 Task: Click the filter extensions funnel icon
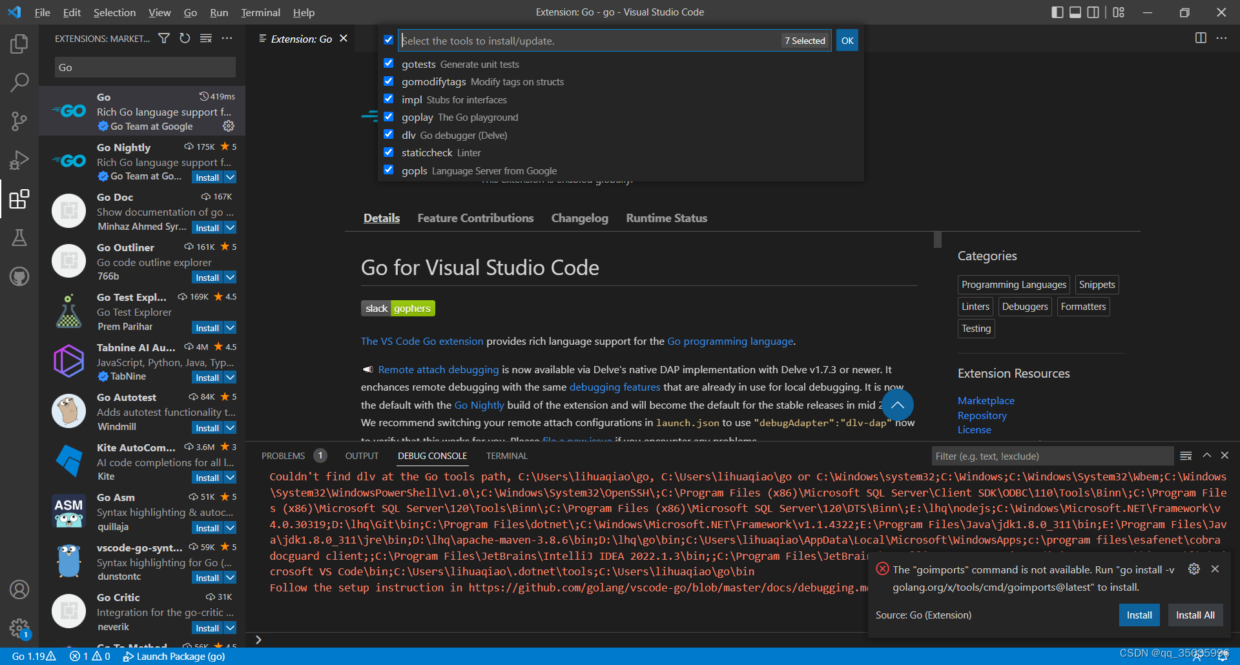(x=164, y=39)
